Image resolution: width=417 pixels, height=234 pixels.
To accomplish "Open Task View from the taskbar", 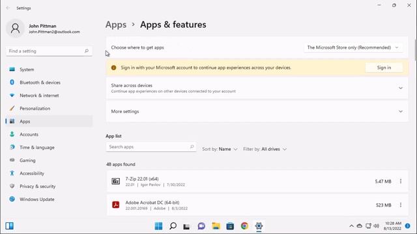I will point(186,226).
